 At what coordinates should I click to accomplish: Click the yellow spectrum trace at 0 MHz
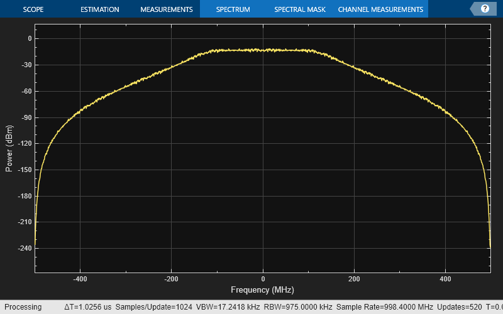tap(263, 50)
